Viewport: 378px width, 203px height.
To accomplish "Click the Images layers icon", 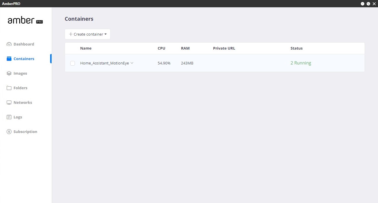I will click(x=9, y=73).
